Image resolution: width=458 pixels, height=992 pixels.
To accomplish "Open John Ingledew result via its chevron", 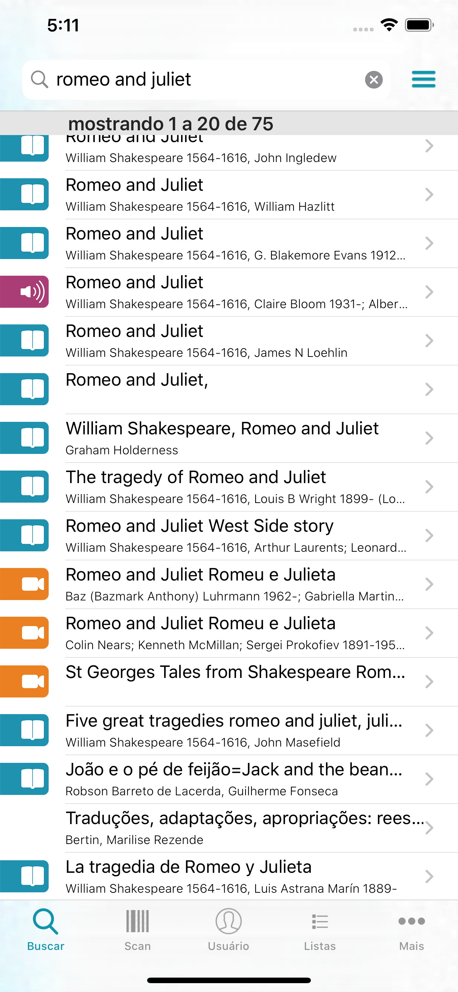I will [429, 146].
